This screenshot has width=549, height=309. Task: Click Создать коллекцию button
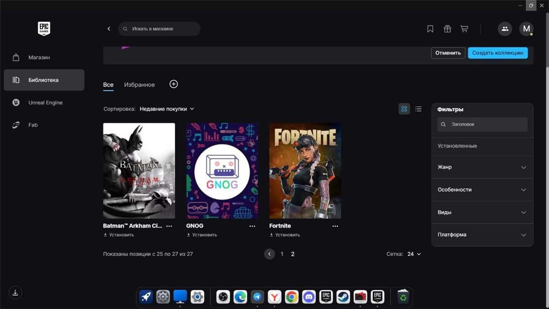498,53
